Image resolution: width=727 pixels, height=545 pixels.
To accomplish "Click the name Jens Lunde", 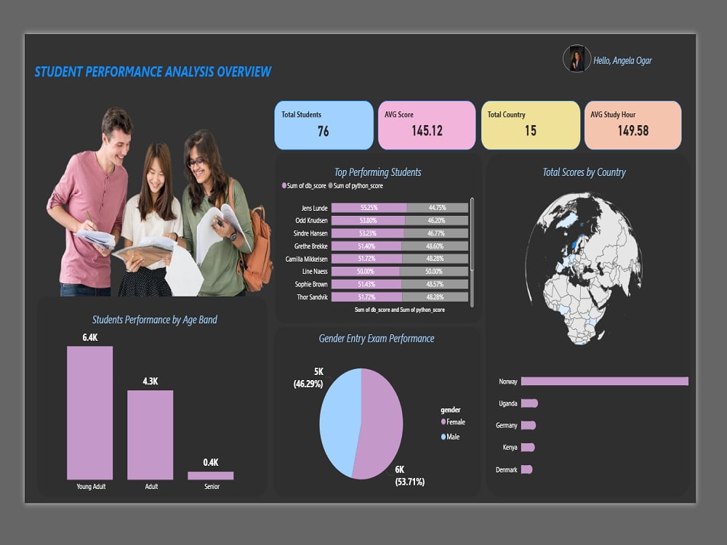I will point(314,208).
